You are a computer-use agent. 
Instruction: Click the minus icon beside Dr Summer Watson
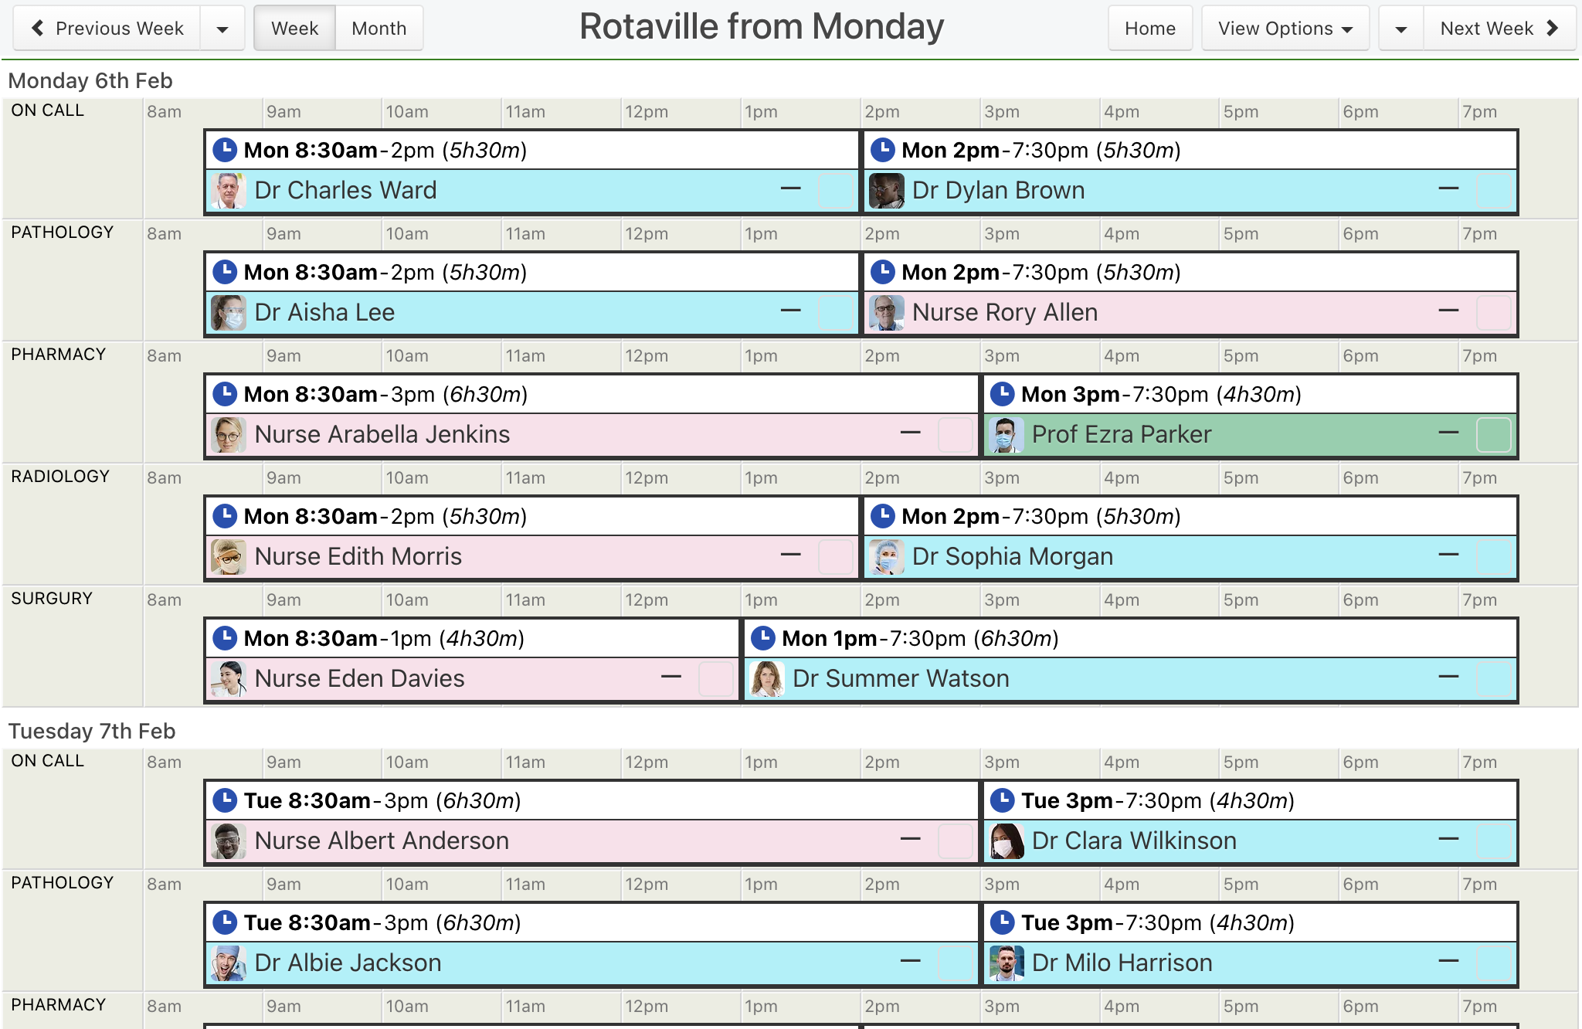1448,677
